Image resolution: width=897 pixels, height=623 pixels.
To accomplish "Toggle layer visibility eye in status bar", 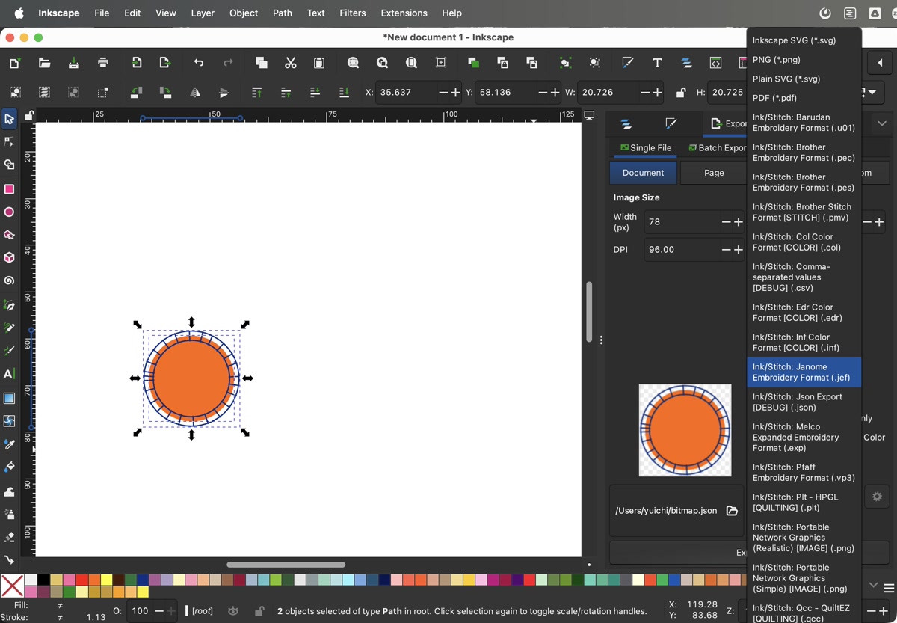I will 233,611.
